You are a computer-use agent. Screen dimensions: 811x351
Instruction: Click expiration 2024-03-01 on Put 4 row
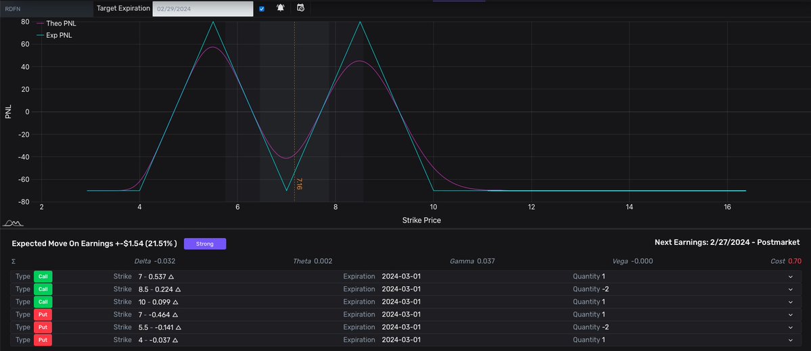[x=401, y=340]
